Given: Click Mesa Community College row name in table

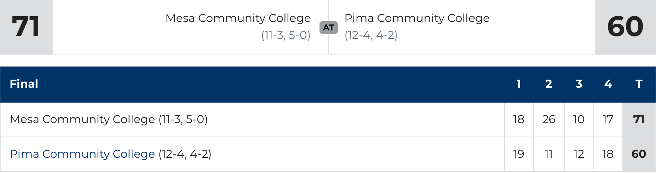Looking at the screenshot, I should (82, 119).
